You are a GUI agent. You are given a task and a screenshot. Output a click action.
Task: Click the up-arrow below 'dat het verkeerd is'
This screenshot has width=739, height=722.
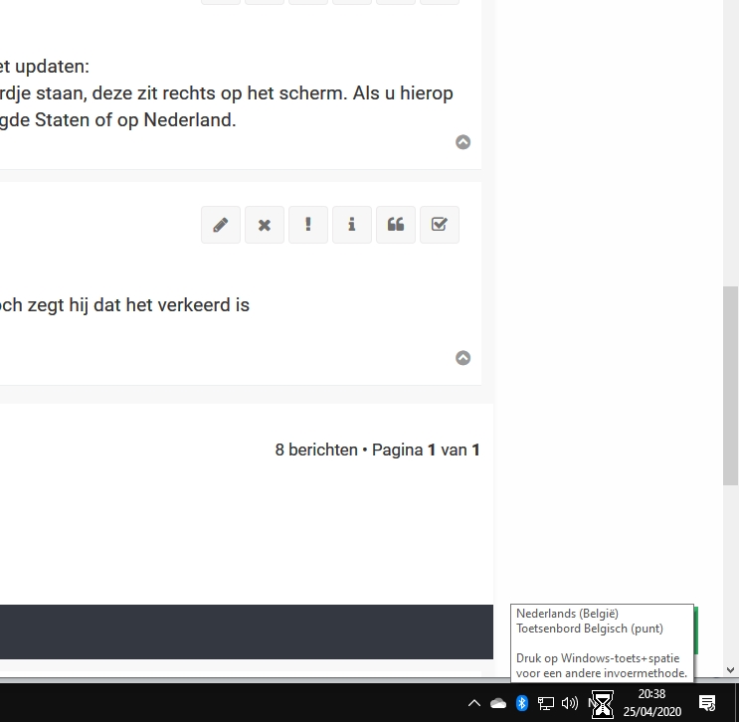point(462,358)
